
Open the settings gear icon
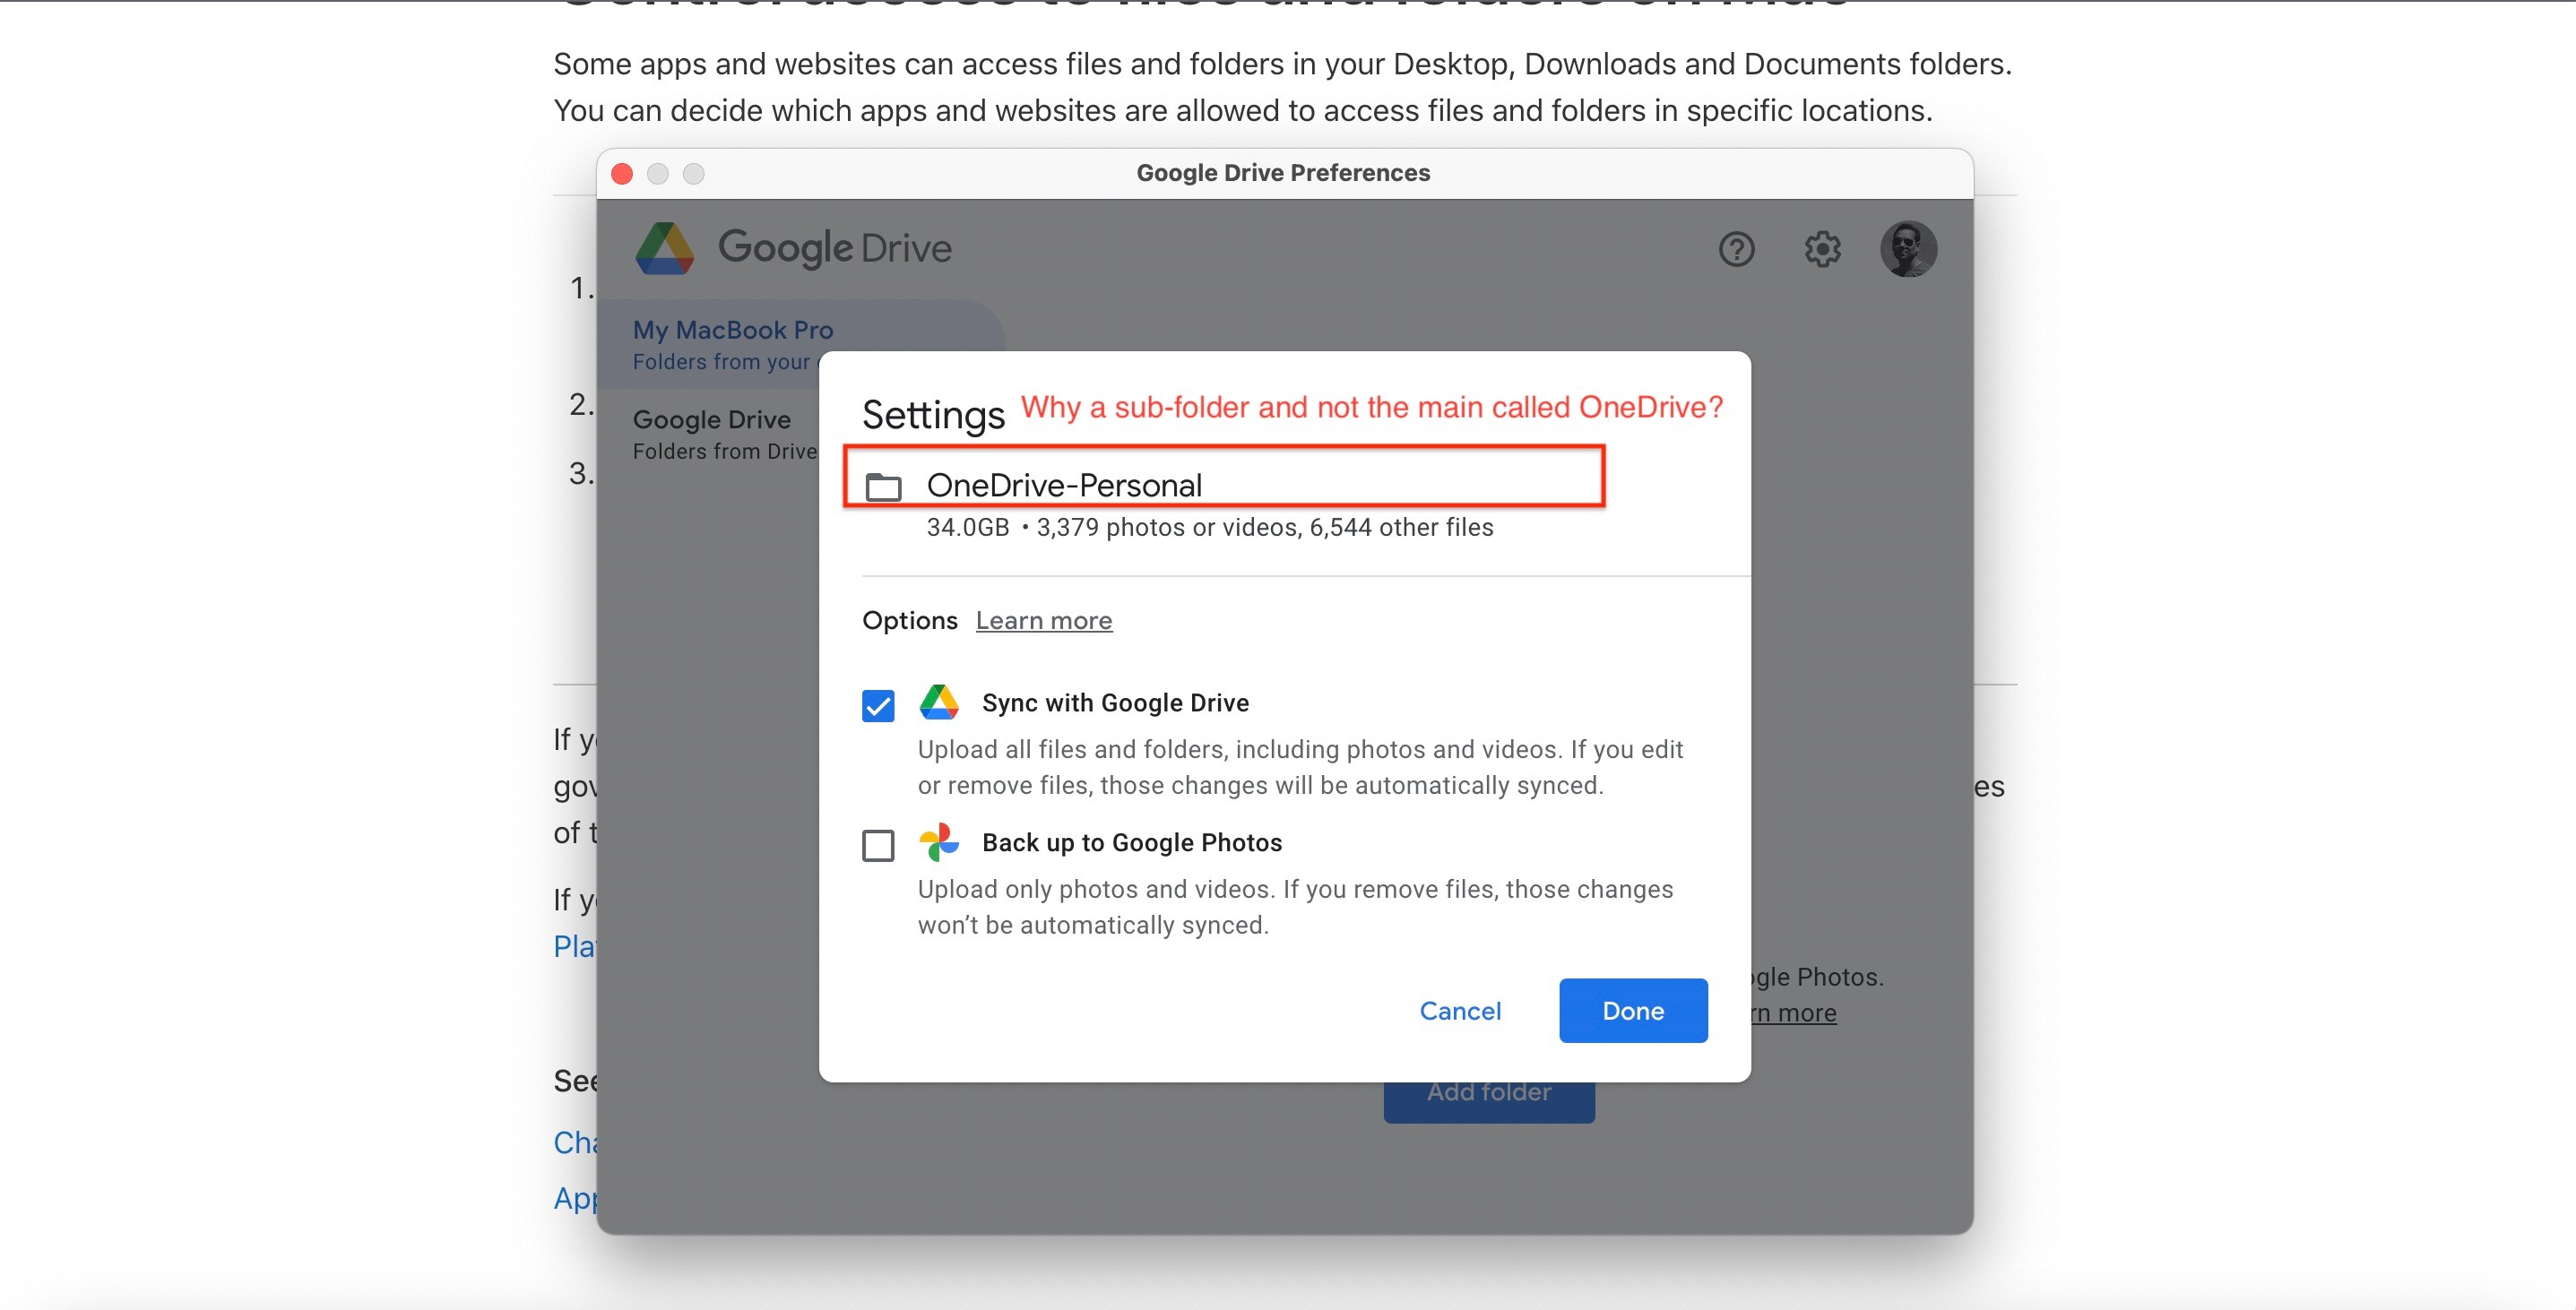(x=1822, y=249)
